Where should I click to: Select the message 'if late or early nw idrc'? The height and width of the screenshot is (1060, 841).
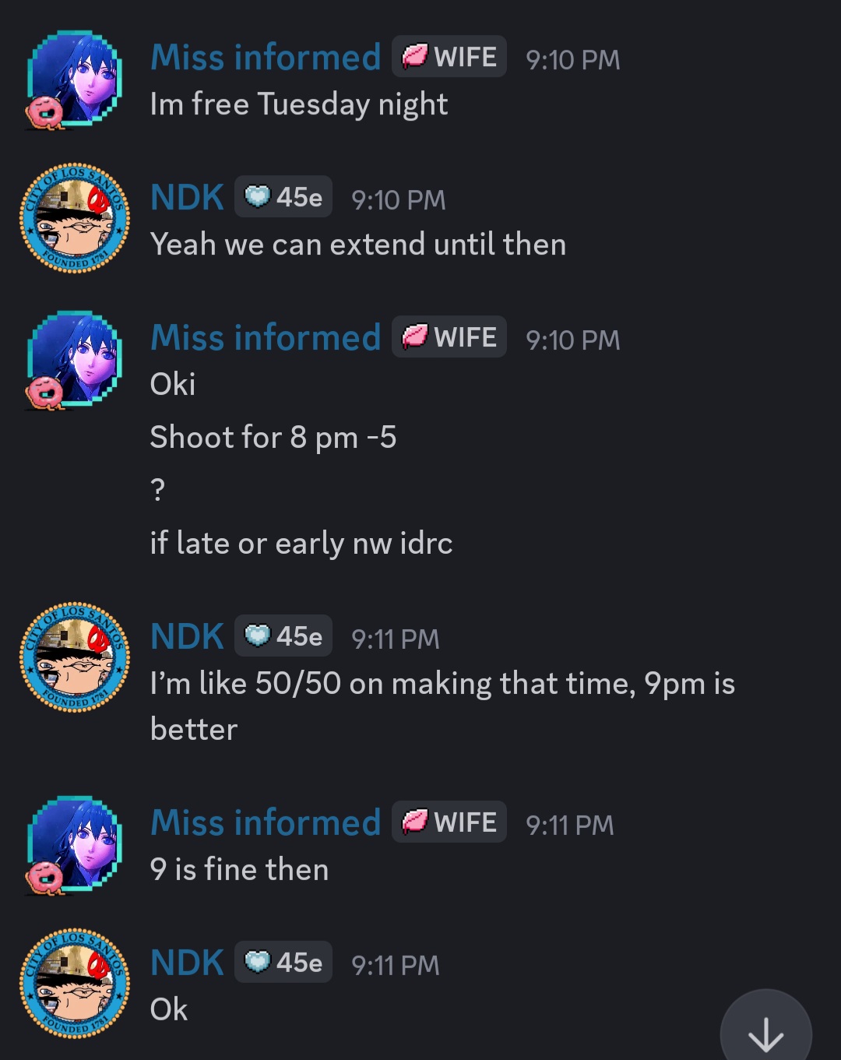[301, 544]
